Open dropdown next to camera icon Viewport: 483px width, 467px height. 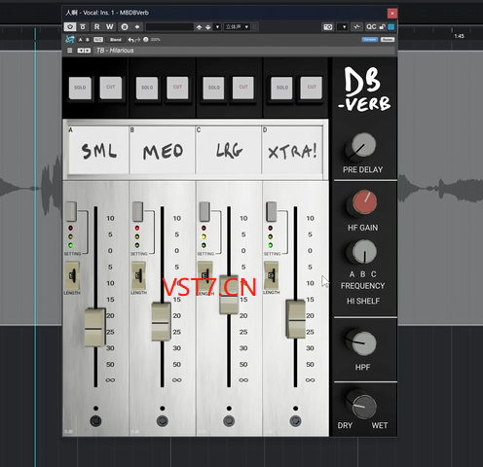point(343,27)
